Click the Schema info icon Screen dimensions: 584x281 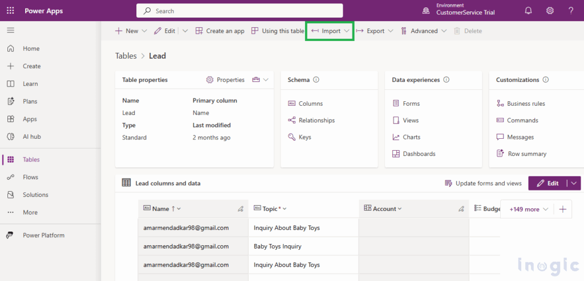coord(316,80)
